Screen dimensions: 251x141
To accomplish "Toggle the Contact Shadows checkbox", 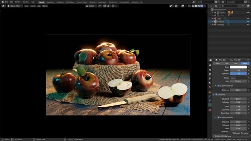I will [218, 117].
